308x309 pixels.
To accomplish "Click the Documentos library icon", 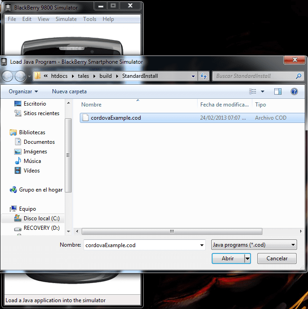I will pos(18,142).
